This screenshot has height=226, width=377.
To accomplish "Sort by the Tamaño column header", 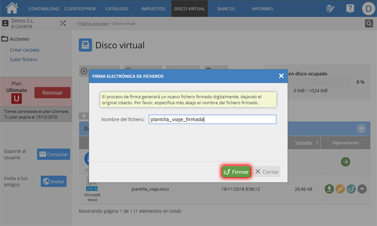I will (x=303, y=143).
